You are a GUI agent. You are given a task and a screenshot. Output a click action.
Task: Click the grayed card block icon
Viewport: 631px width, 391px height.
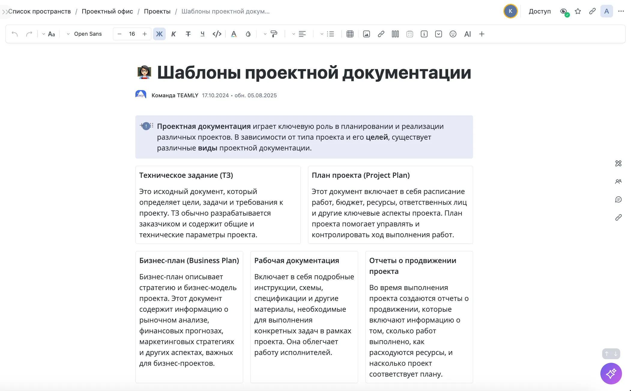coord(410,34)
